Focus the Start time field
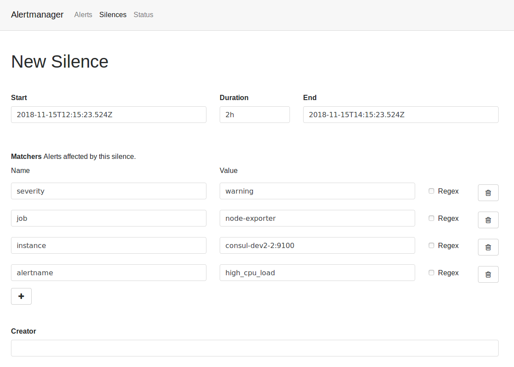This screenshot has width=514, height=367. [109, 115]
